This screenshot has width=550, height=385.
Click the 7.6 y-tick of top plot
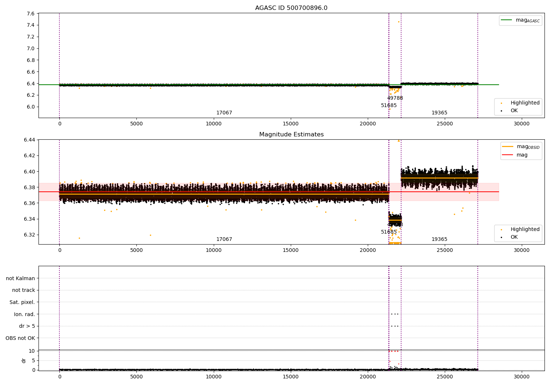31,14
